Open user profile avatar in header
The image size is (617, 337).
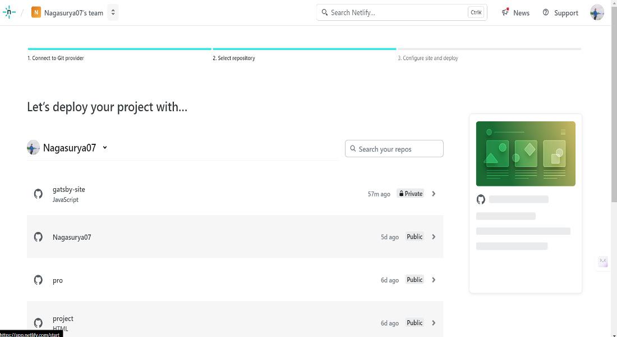(597, 12)
